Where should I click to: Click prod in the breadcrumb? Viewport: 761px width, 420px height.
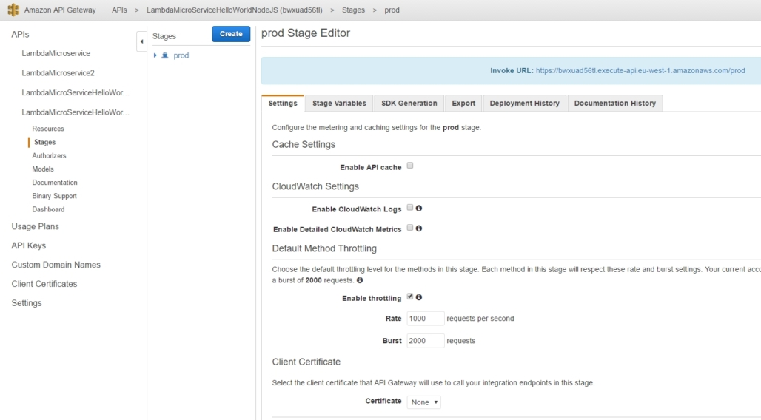pos(392,10)
